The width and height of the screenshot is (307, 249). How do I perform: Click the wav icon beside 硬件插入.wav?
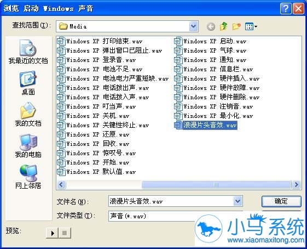point(178,78)
